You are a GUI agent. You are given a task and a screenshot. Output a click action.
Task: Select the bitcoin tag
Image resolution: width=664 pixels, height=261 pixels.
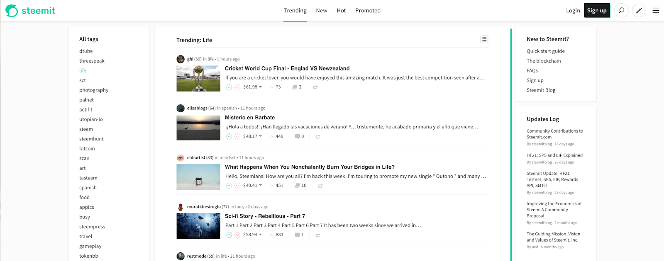coord(87,149)
